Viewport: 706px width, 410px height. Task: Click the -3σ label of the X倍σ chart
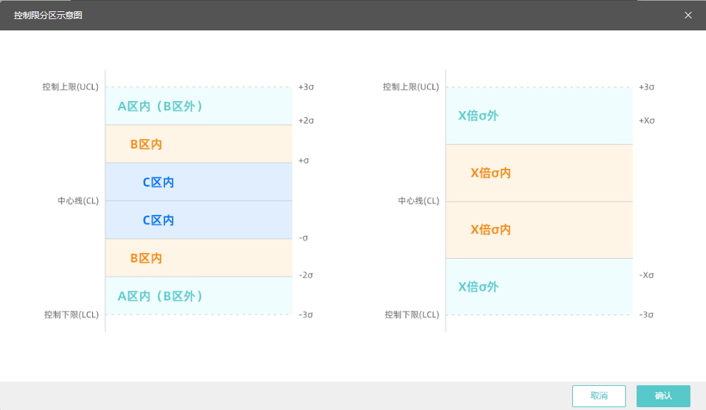coord(646,315)
